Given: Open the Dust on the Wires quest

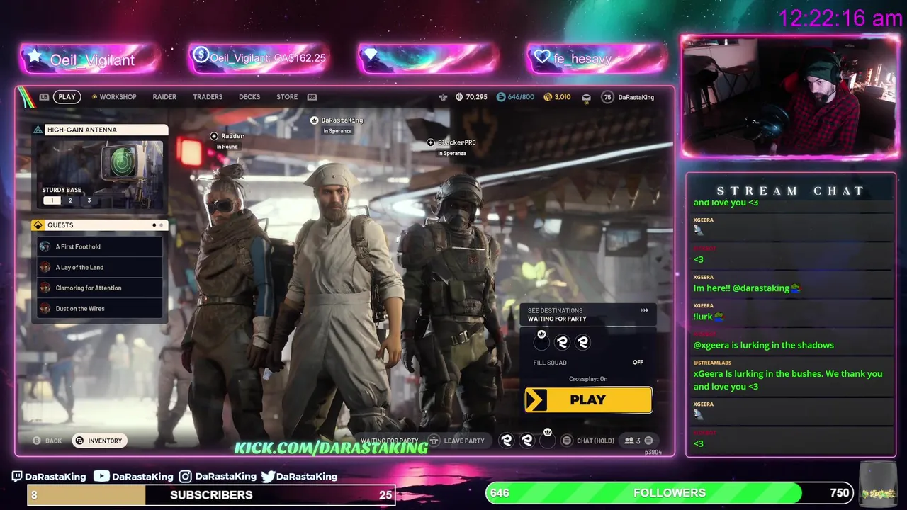Looking at the screenshot, I should pyautogui.click(x=100, y=308).
